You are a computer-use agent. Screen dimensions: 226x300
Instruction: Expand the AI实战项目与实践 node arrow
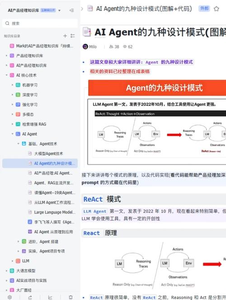pyautogui.click(x=6, y=281)
